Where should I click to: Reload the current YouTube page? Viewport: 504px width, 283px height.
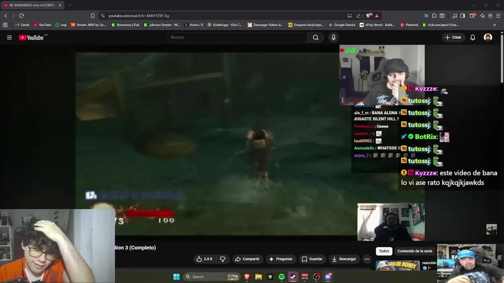(x=21, y=16)
